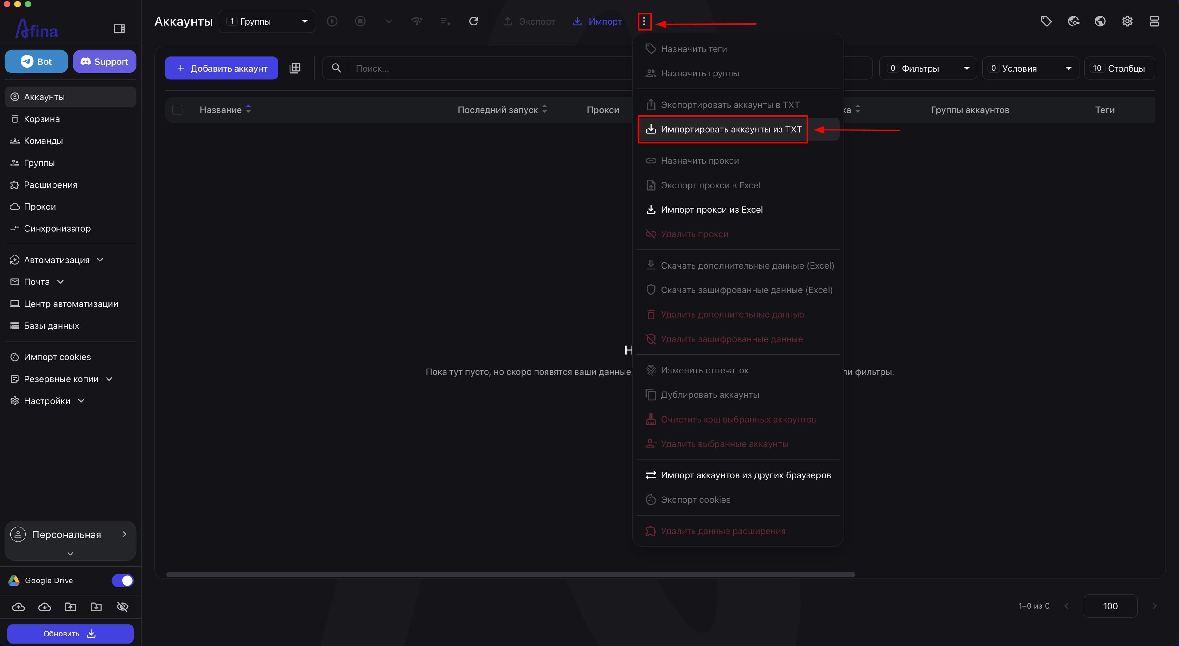Viewport: 1179px width, 646px height.
Task: Open Персональная workspace selector
Action: [x=71, y=534]
